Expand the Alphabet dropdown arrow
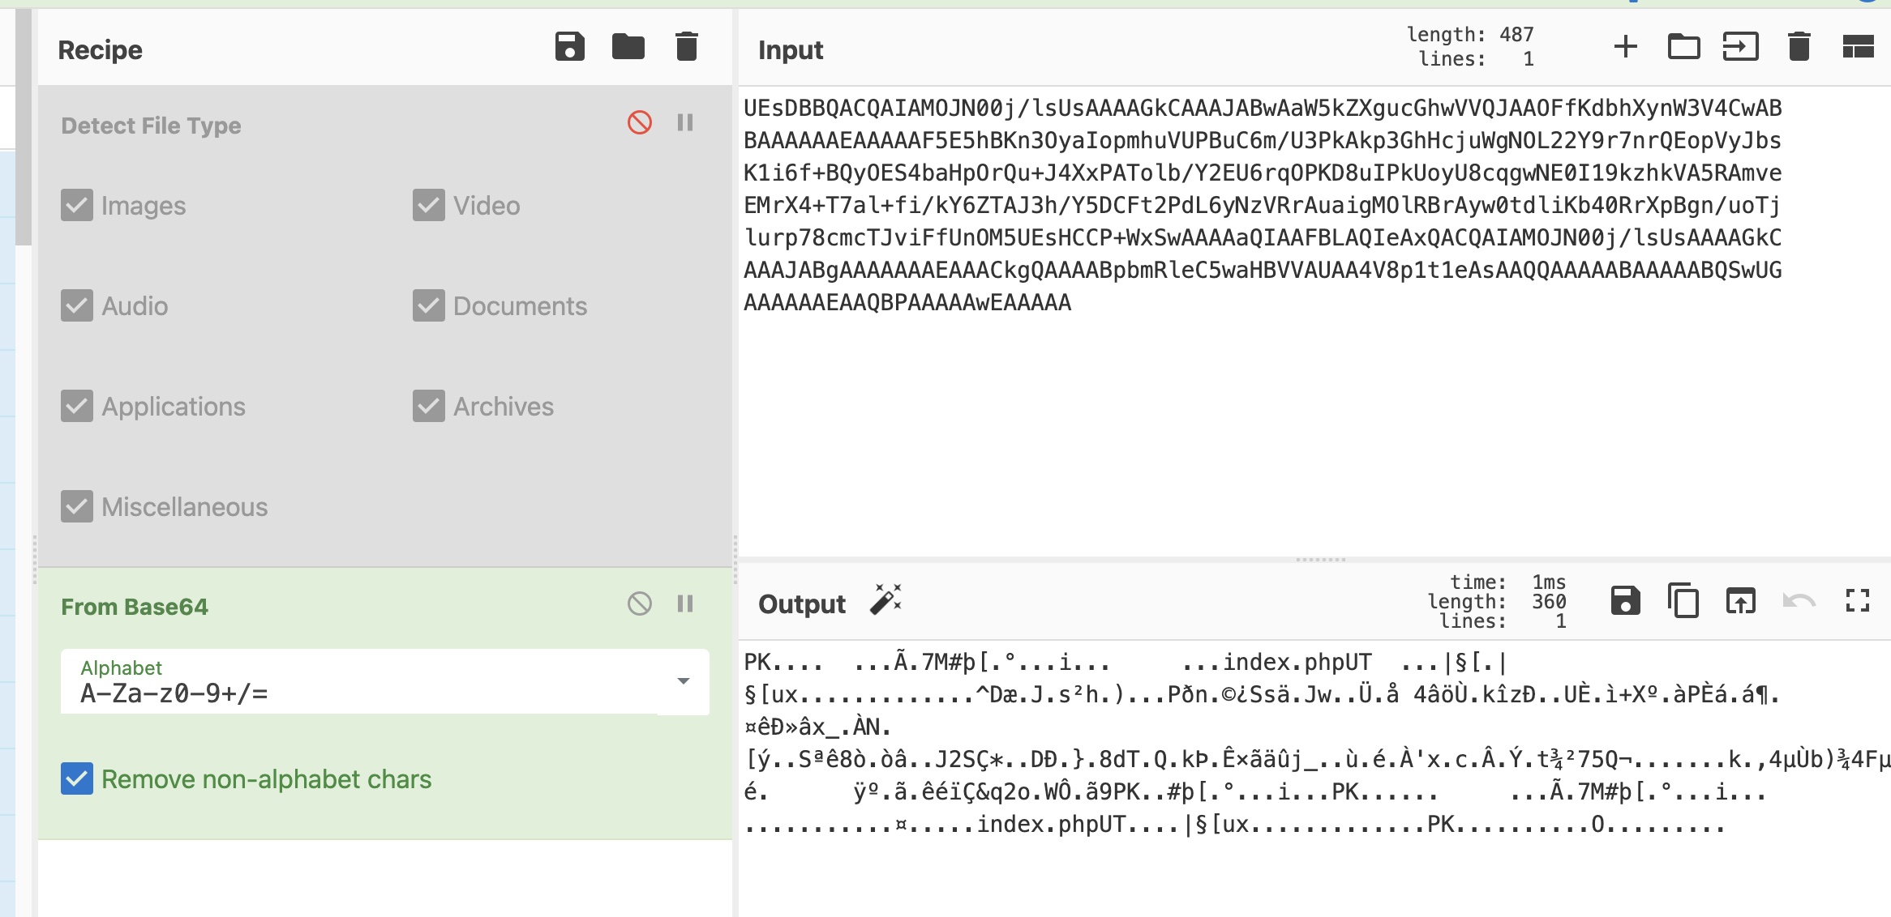The height and width of the screenshot is (917, 1891). tap(683, 681)
